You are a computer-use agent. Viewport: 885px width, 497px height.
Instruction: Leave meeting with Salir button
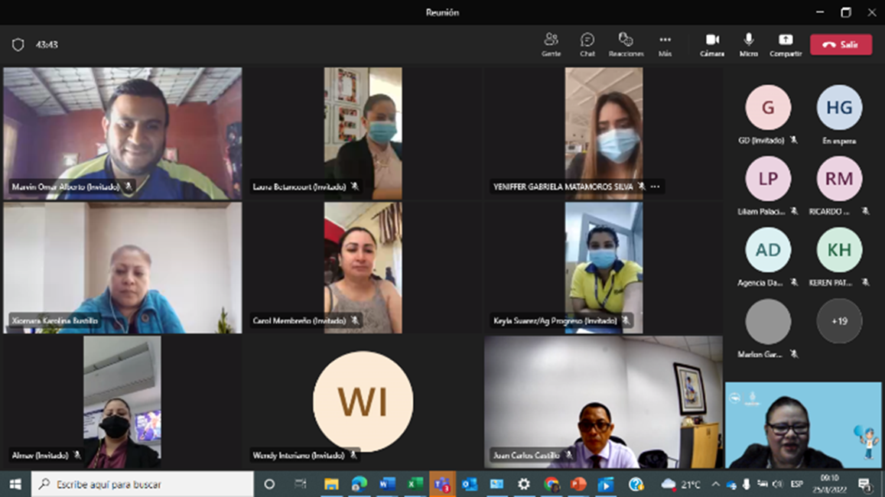point(841,45)
